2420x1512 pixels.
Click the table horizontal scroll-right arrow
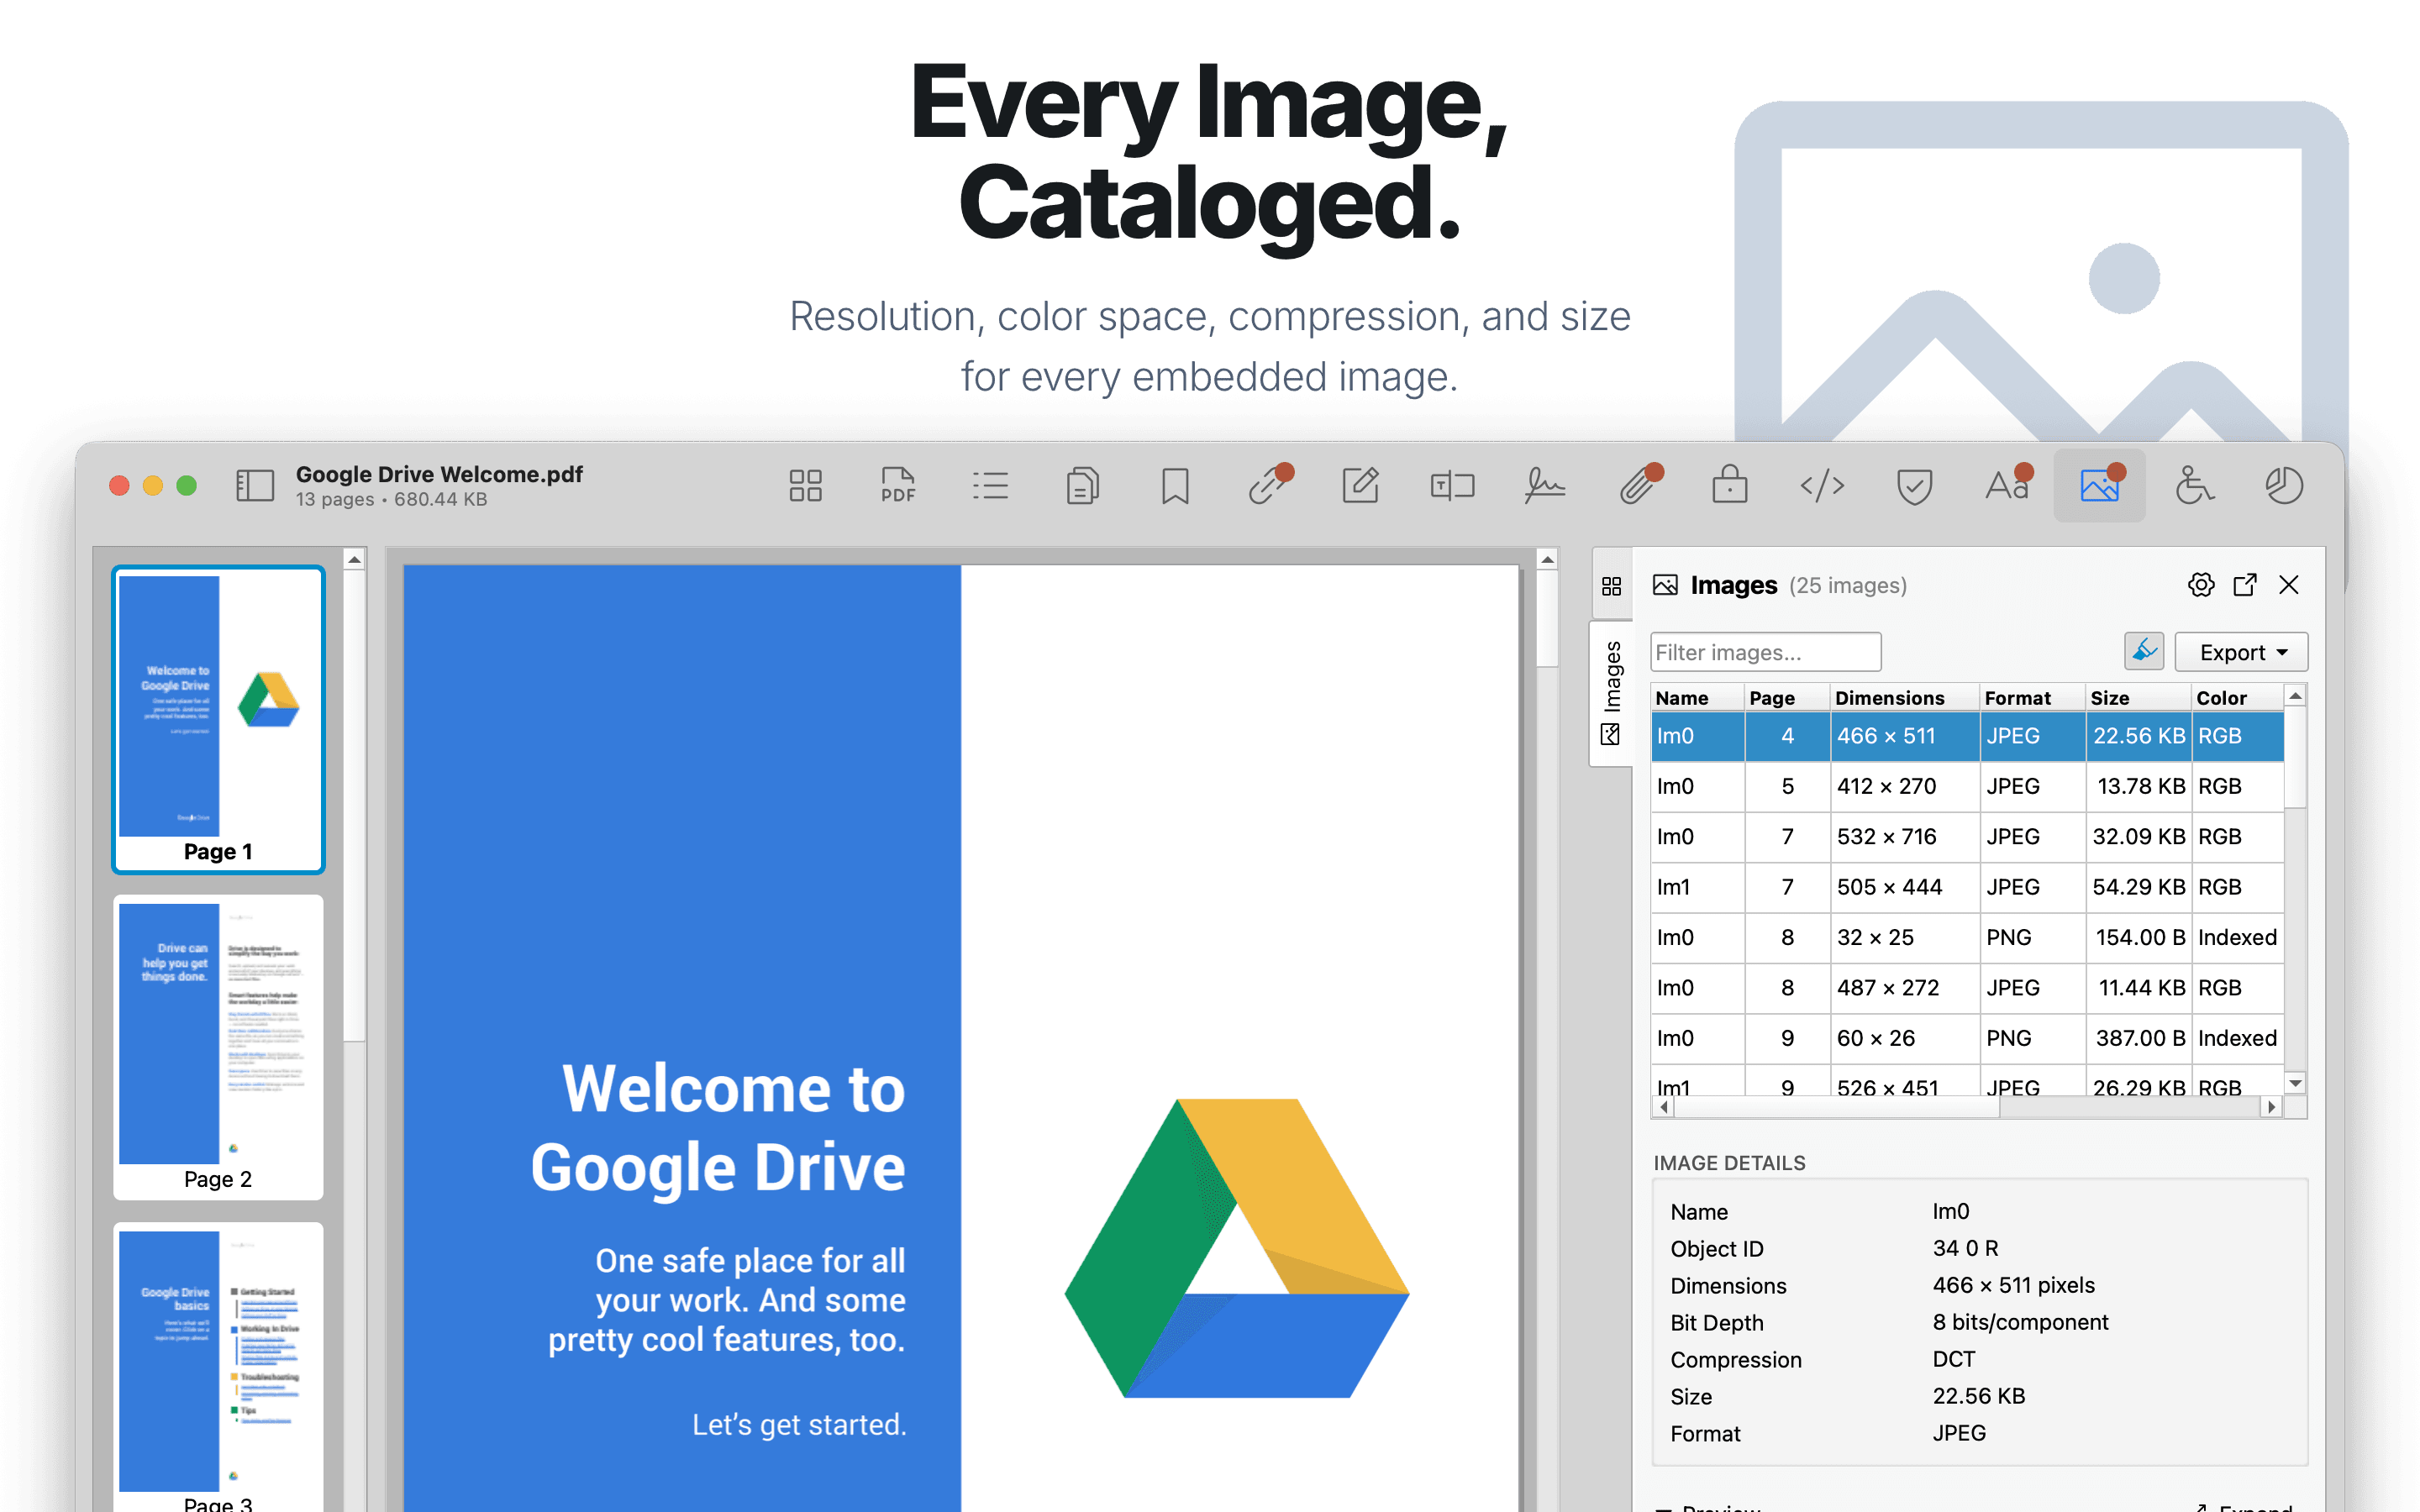click(2272, 1107)
